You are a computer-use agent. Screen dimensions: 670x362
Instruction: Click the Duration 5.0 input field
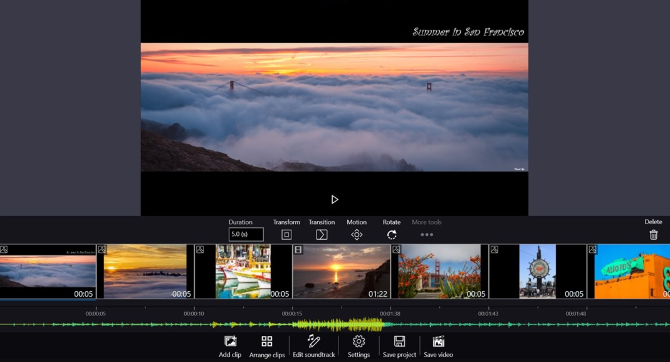coord(245,234)
